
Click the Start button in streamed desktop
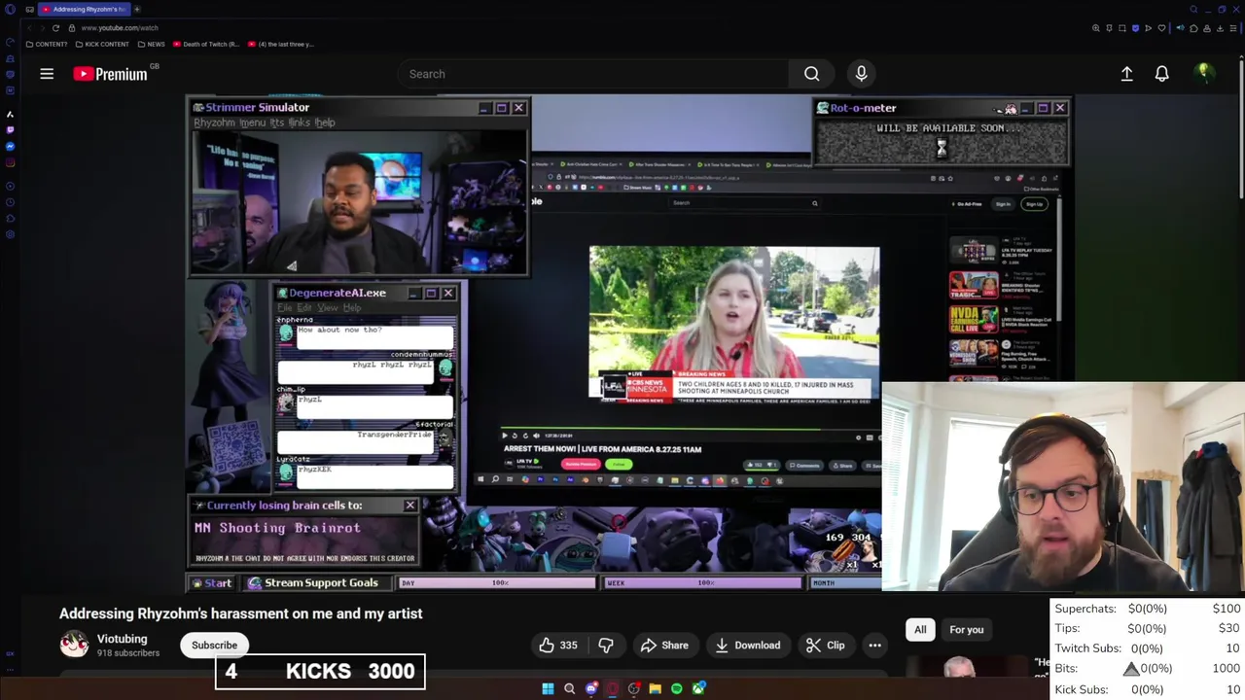coord(211,582)
